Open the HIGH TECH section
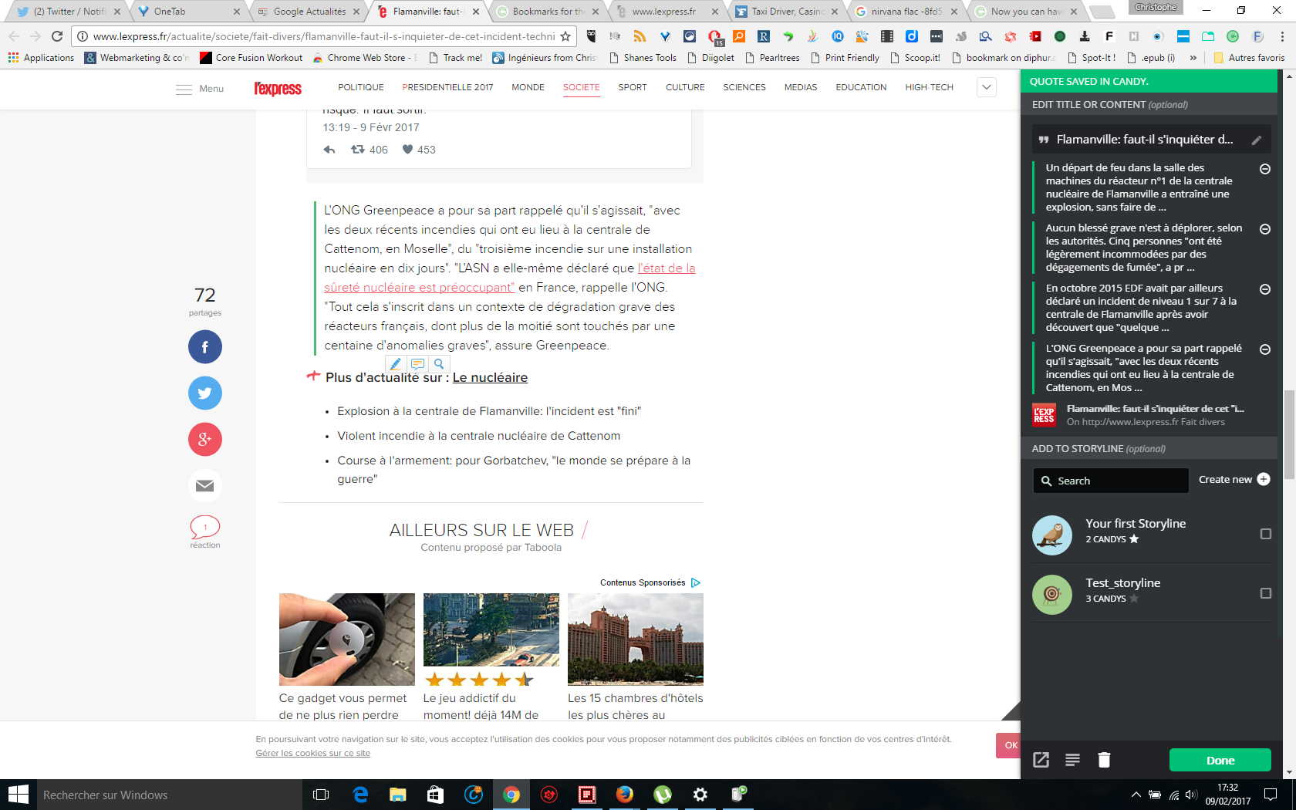This screenshot has height=810, width=1296. click(x=929, y=87)
